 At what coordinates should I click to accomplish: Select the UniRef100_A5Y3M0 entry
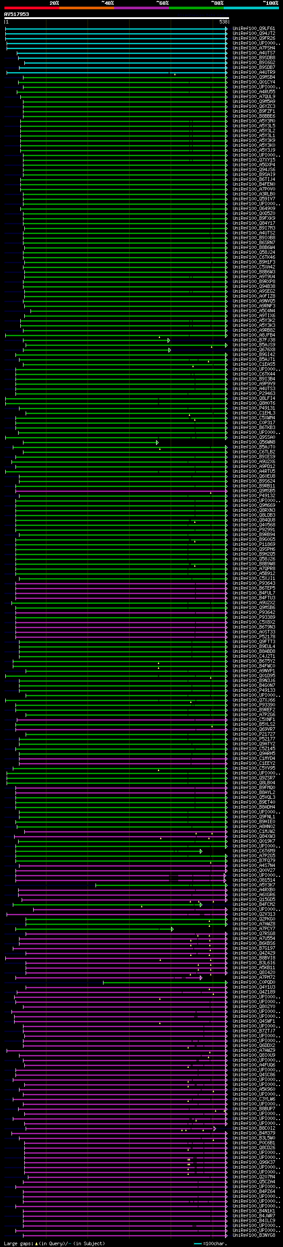tap(253, 121)
